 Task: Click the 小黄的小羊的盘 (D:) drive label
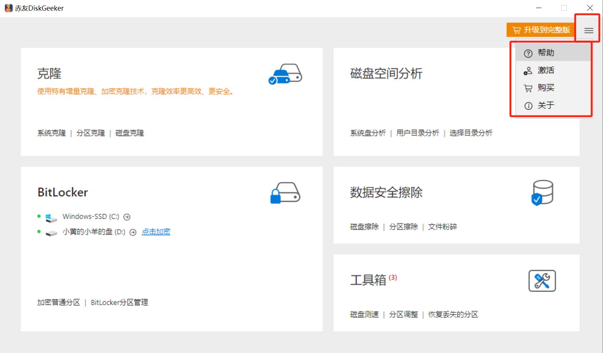tap(94, 232)
